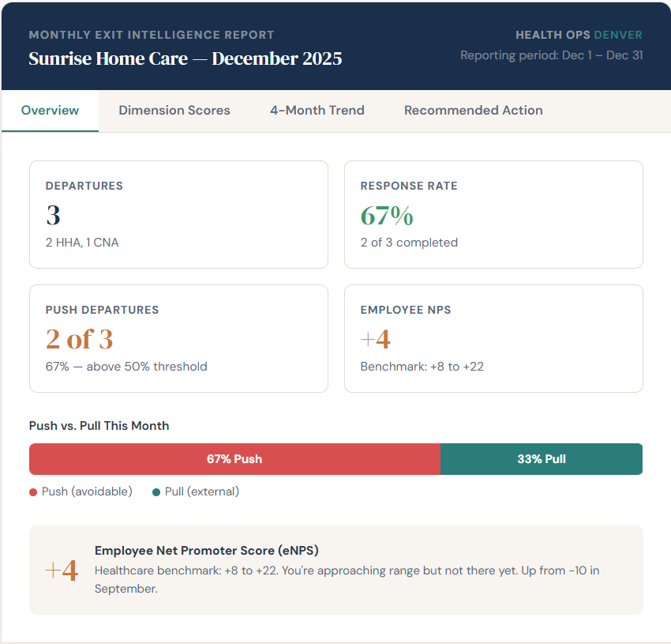The width and height of the screenshot is (671, 644).
Task: View the Employee NPS card
Action: (493, 338)
